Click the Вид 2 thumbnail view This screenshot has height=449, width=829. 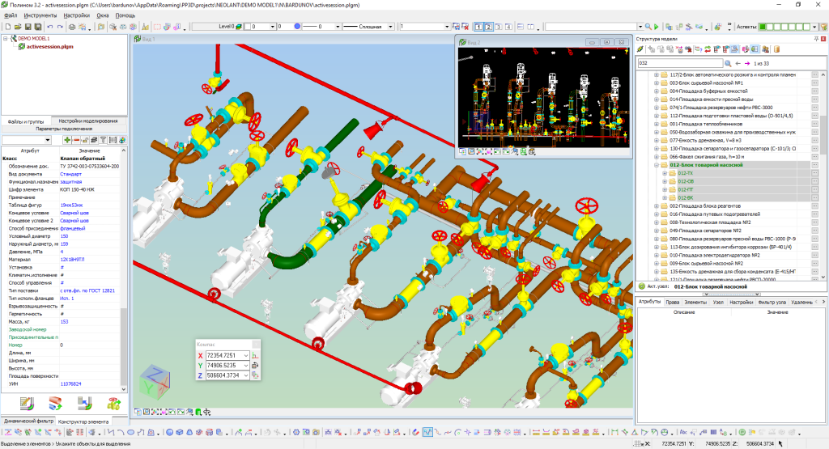pyautogui.click(x=544, y=96)
